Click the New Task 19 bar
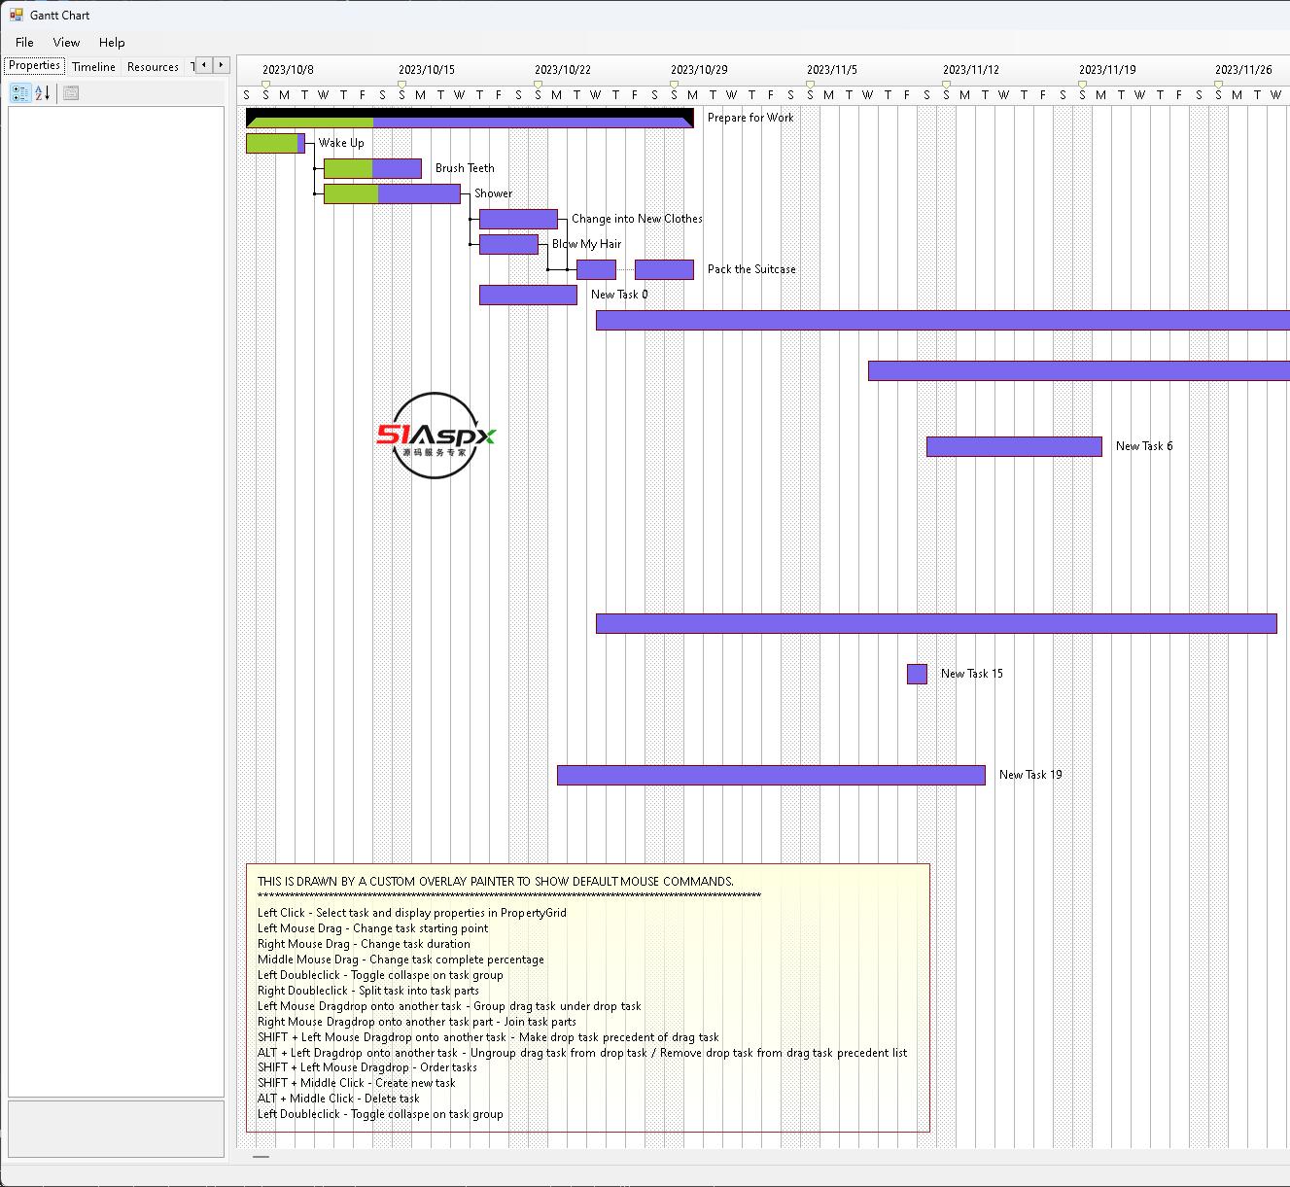 (x=771, y=775)
